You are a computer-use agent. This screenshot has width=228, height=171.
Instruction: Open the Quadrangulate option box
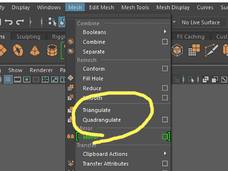click(x=165, y=120)
